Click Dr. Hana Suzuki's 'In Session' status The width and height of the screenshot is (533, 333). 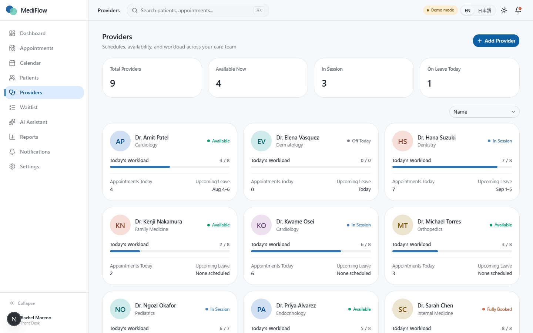[500, 141]
